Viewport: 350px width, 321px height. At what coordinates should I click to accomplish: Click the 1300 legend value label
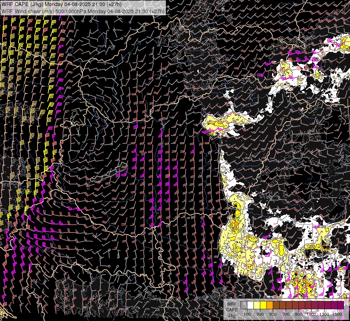324,314
